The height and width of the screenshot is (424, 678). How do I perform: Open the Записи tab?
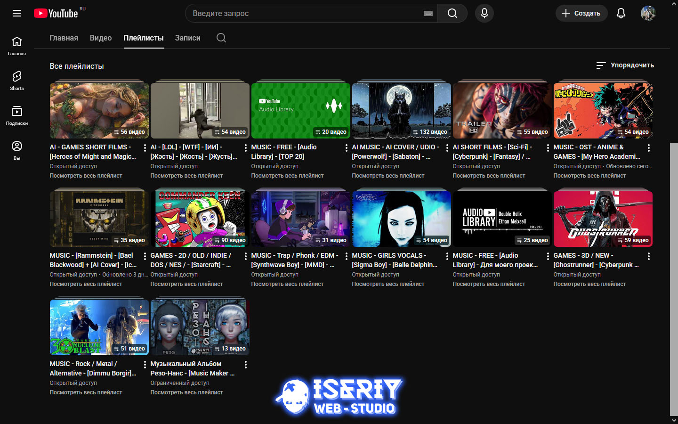coord(187,38)
